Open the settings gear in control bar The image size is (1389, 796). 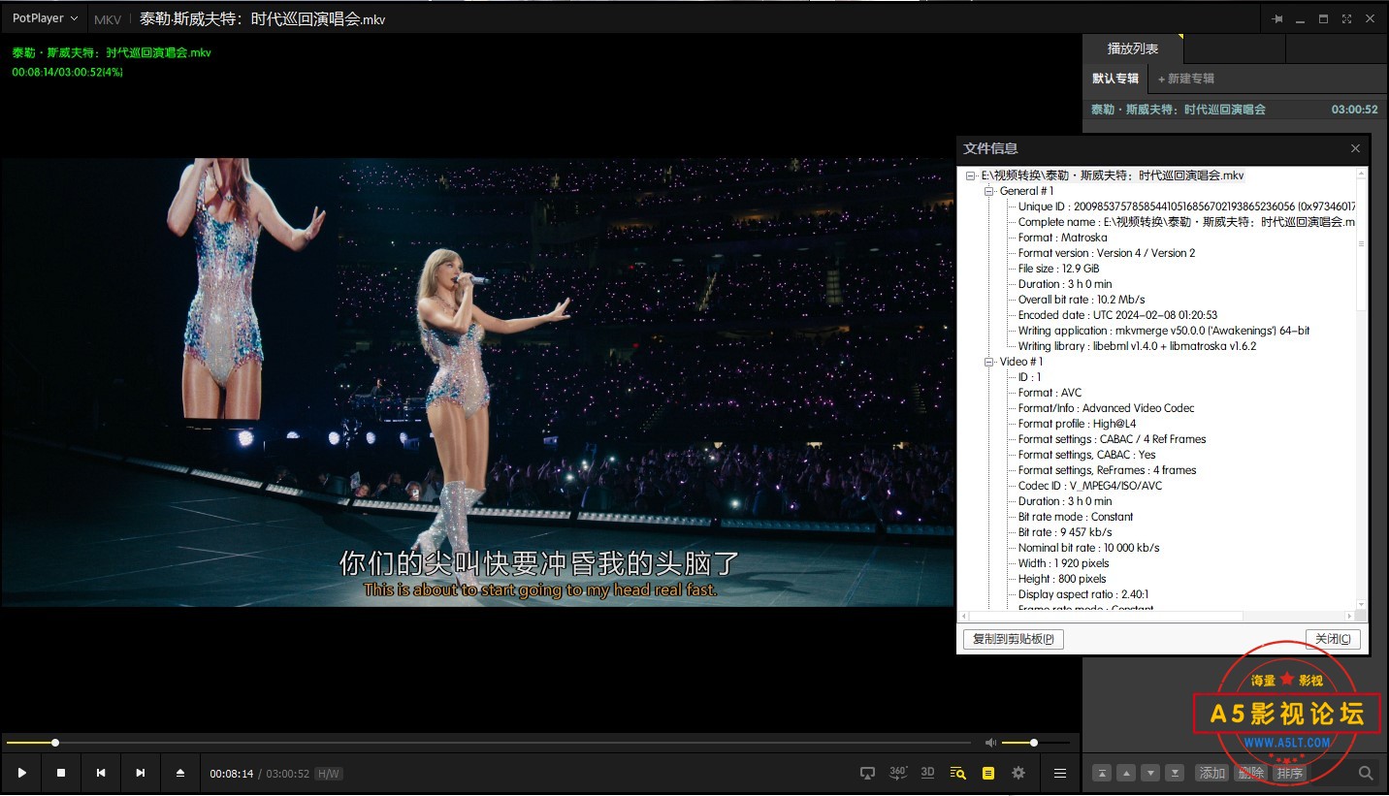pyautogui.click(x=1018, y=773)
